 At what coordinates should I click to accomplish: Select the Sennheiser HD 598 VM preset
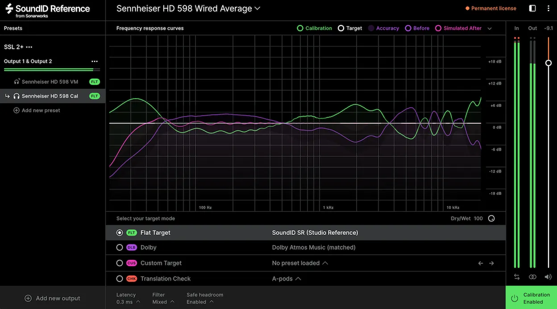point(53,82)
